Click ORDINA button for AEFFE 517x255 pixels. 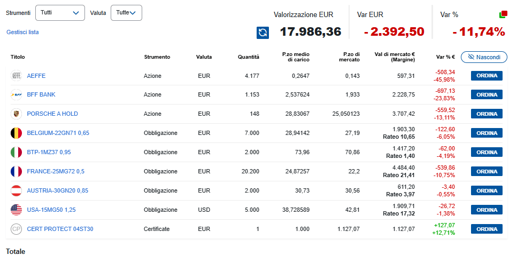pyautogui.click(x=487, y=76)
